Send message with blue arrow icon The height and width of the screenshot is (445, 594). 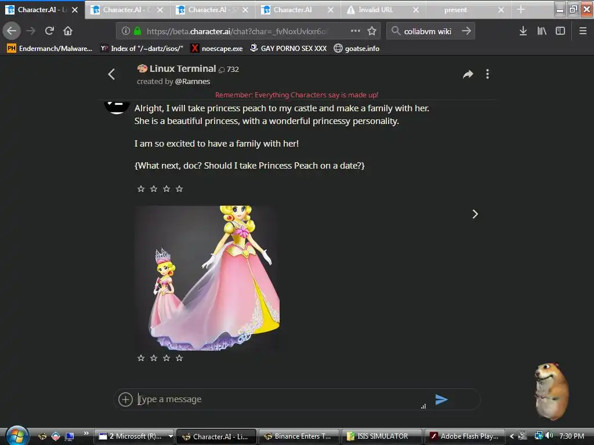[x=441, y=399]
